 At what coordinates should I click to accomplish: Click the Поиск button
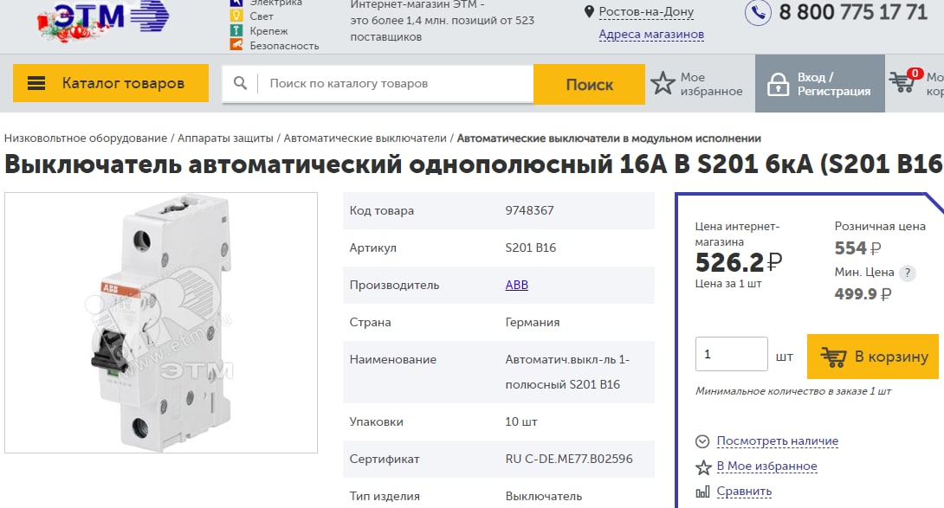pyautogui.click(x=590, y=84)
